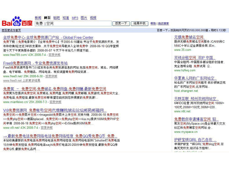Image resolution: width=229 pixels, height=171 pixels.
Task: Click www.free9.net 上的更多结果 link
Action: (x=22, y=81)
